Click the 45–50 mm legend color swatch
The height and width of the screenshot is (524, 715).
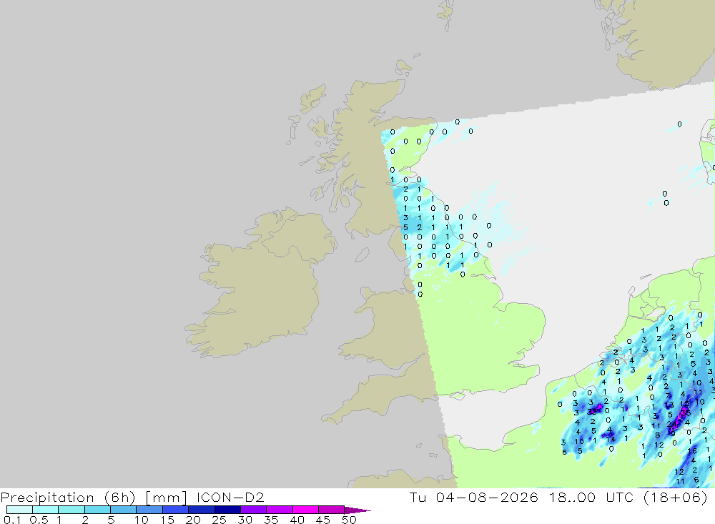331,510
